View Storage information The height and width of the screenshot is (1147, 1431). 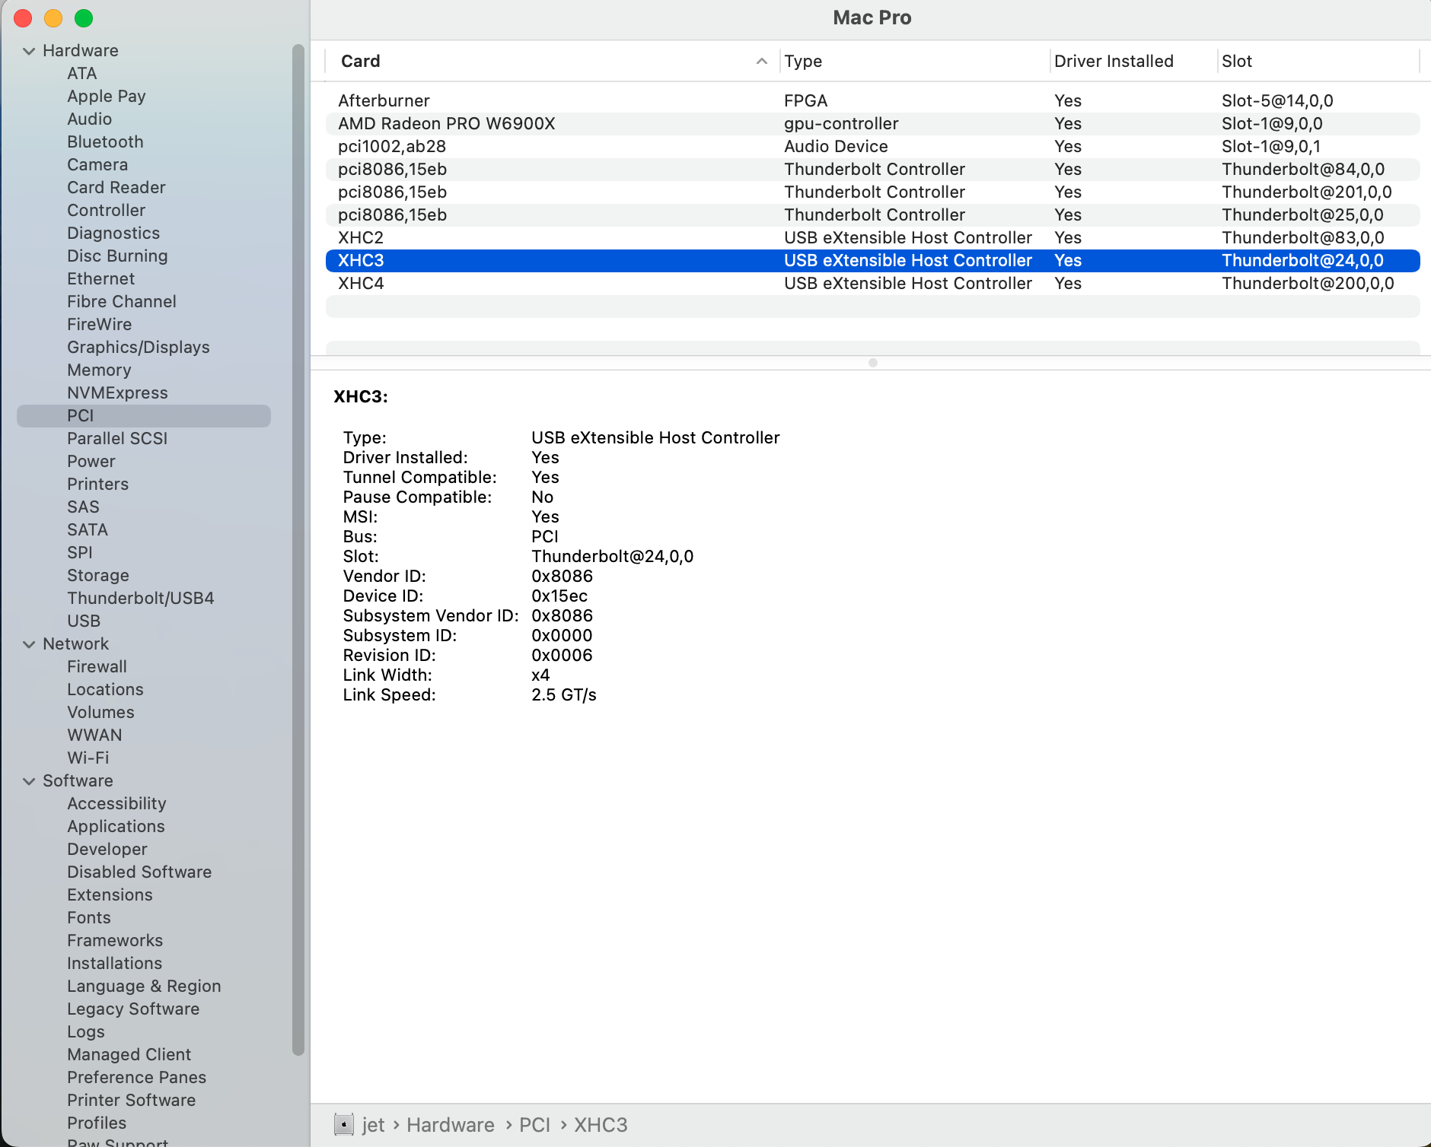click(x=98, y=576)
